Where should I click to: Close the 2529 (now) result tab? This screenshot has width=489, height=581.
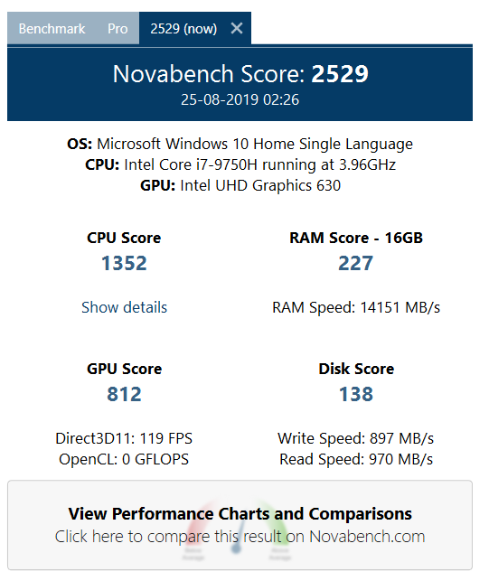[x=237, y=28]
